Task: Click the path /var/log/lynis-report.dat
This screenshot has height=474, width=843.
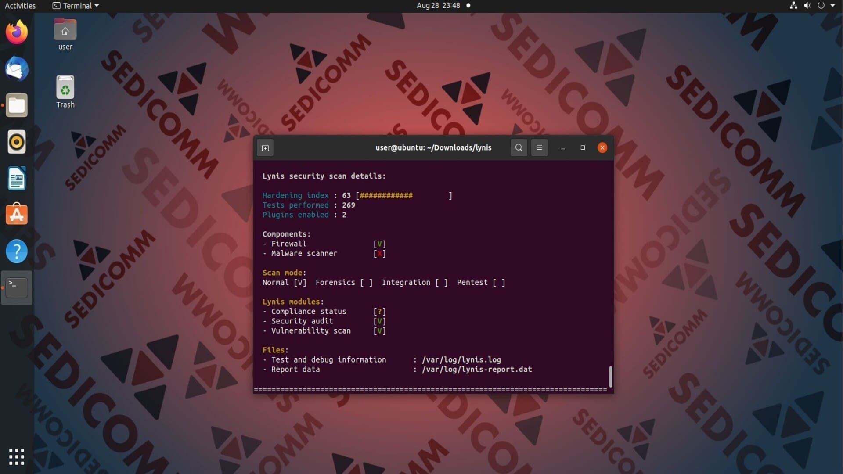Action: (x=477, y=370)
